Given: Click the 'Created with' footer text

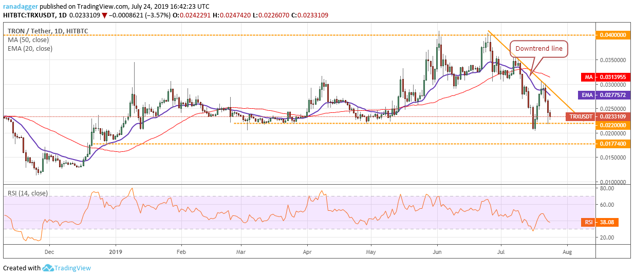Looking at the screenshot, I should 22,268.
